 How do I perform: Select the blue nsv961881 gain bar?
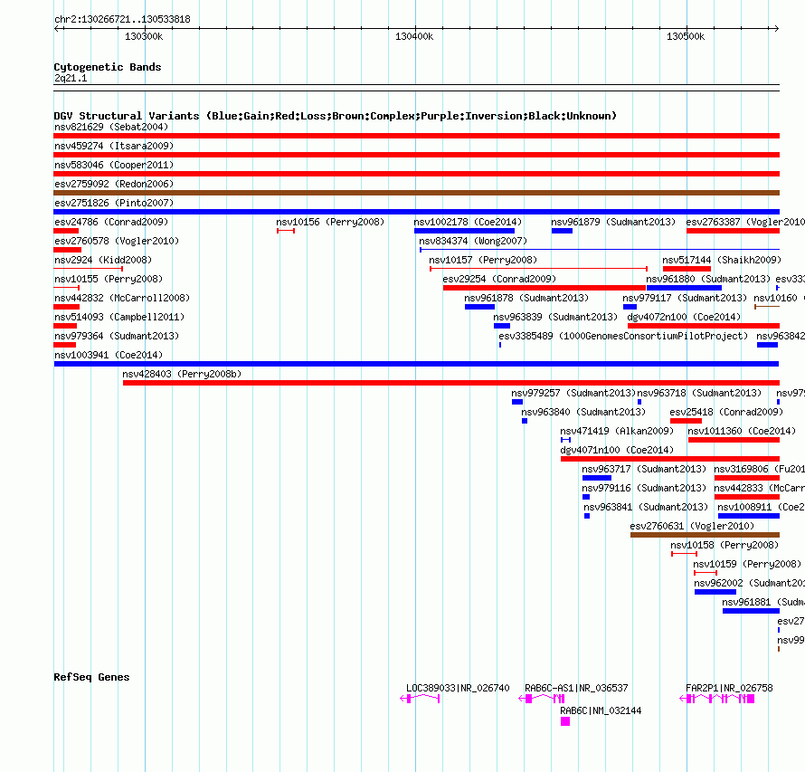[x=751, y=611]
